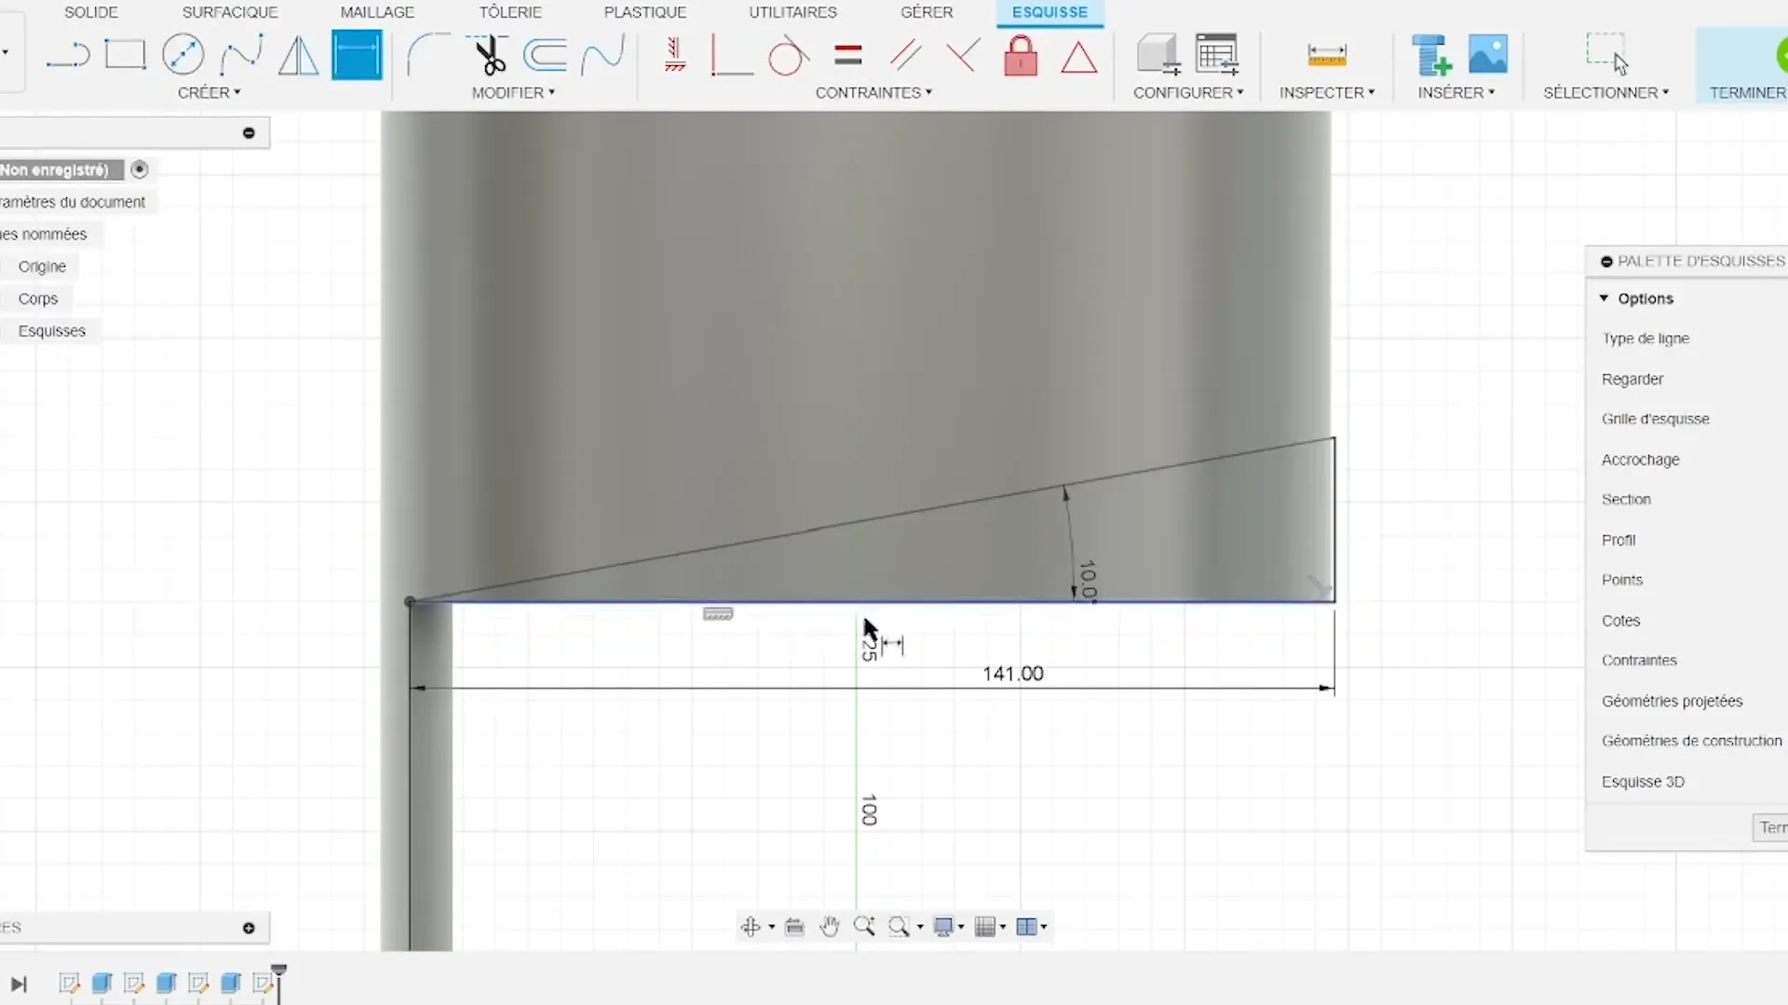The height and width of the screenshot is (1005, 1788).
Task: Switch to the SOLIDE tab
Action: (x=91, y=12)
